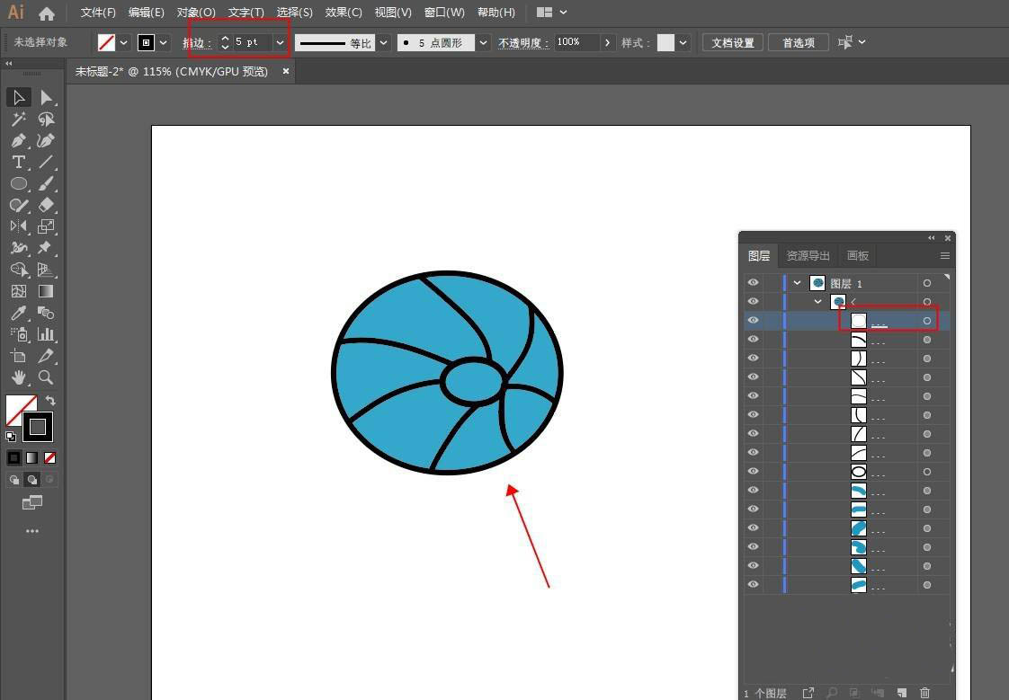Image resolution: width=1009 pixels, height=700 pixels.
Task: Switch to the 画板 tab
Action: coord(857,256)
